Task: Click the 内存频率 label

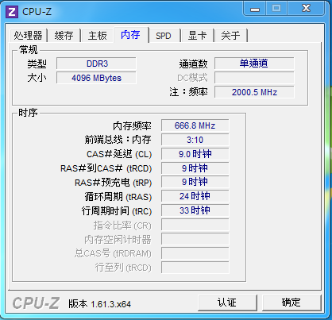Action: (132, 126)
